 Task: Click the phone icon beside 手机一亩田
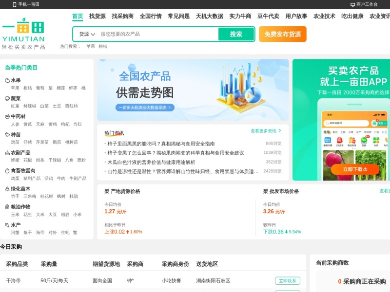15,4
